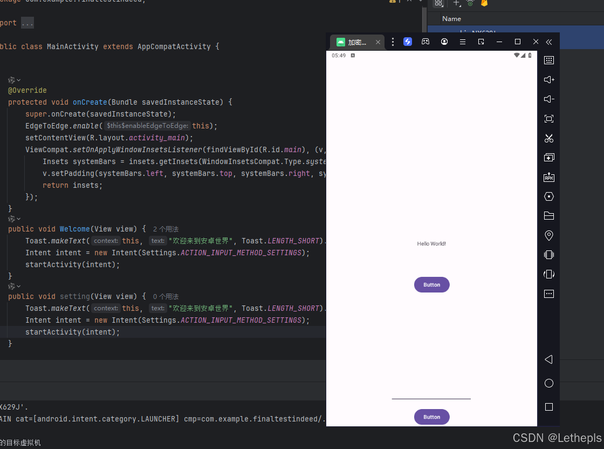Click the Welcome method name
604x449 pixels.
coord(75,229)
